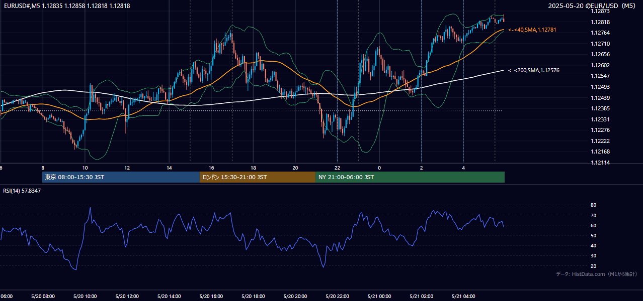Select the ロンドン 15:30-21:00 JST session bar

point(258,177)
